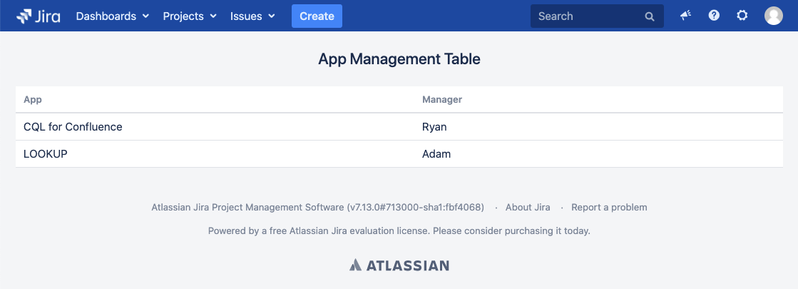Viewport: 798px width, 289px height.
Task: Click the search magnifier icon
Action: point(650,16)
